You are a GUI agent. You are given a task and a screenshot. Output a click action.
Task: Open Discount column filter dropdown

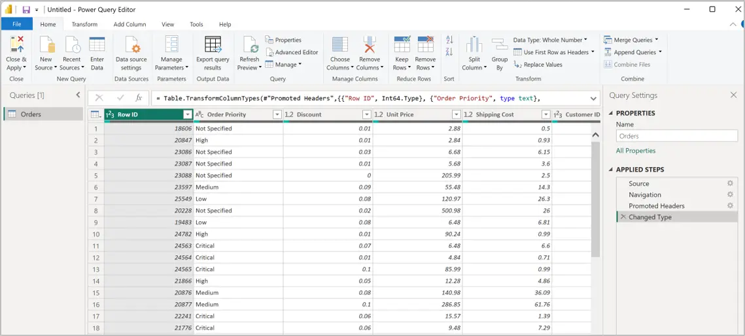[366, 114]
